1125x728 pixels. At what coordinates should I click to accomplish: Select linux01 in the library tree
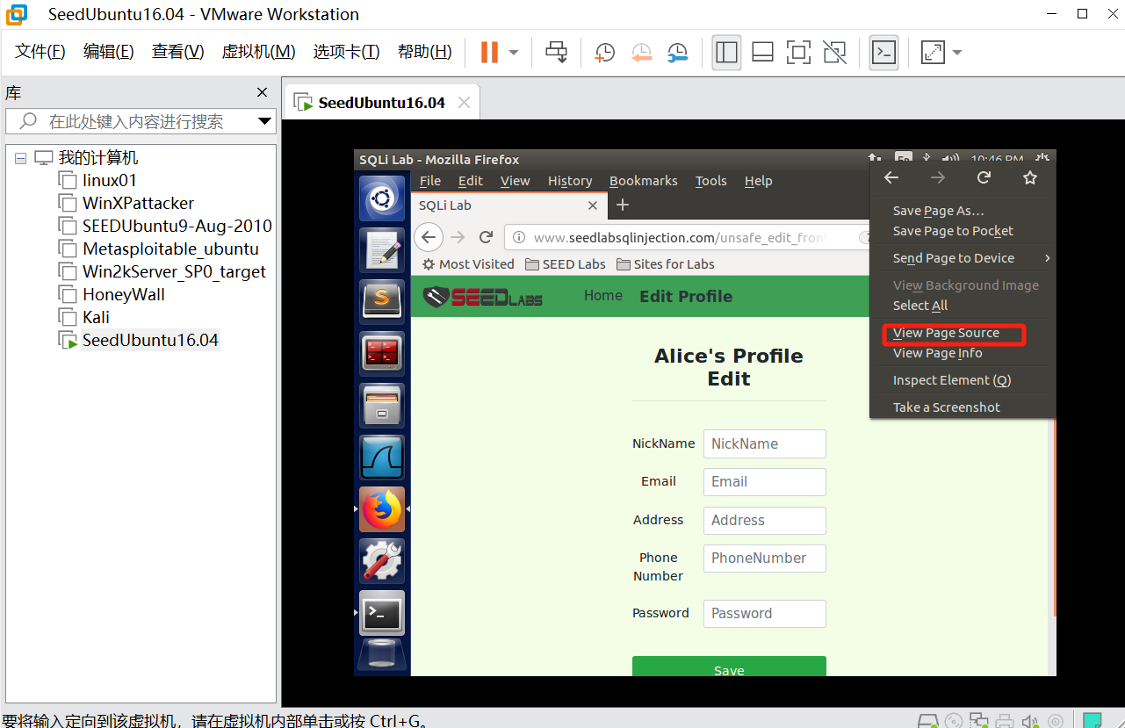coord(110,181)
